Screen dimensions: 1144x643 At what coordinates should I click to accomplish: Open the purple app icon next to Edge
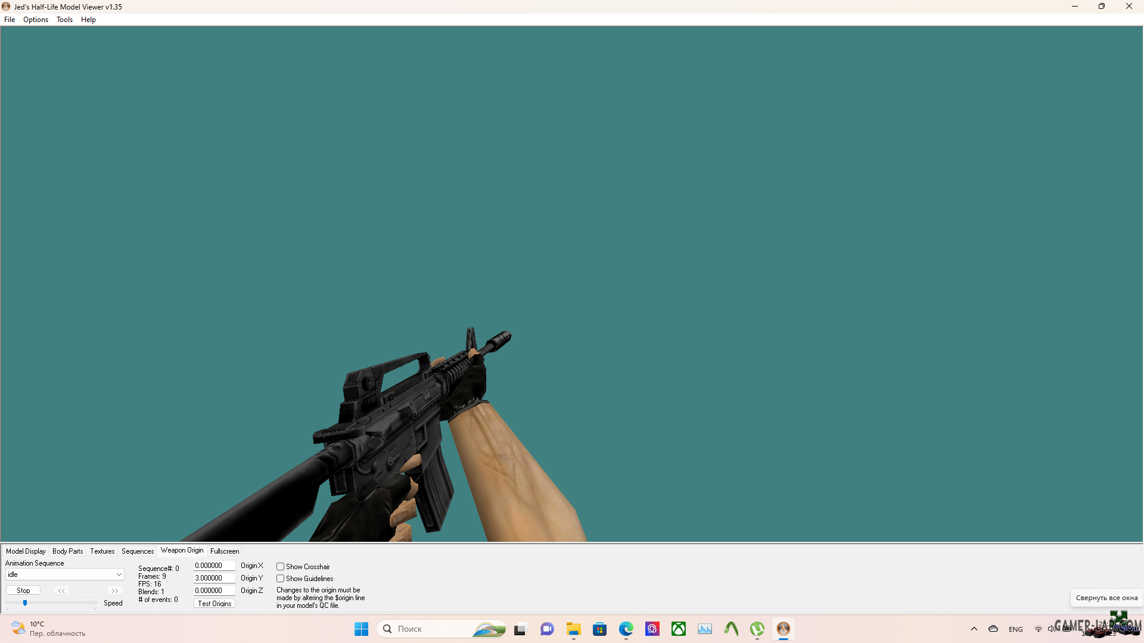pos(652,629)
